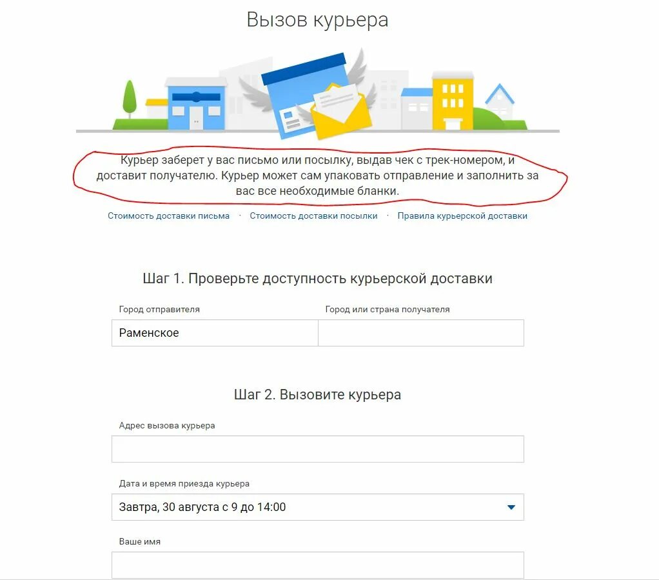
Task: Focus the 'Город отправителя' field with Раменское
Action: pos(215,333)
